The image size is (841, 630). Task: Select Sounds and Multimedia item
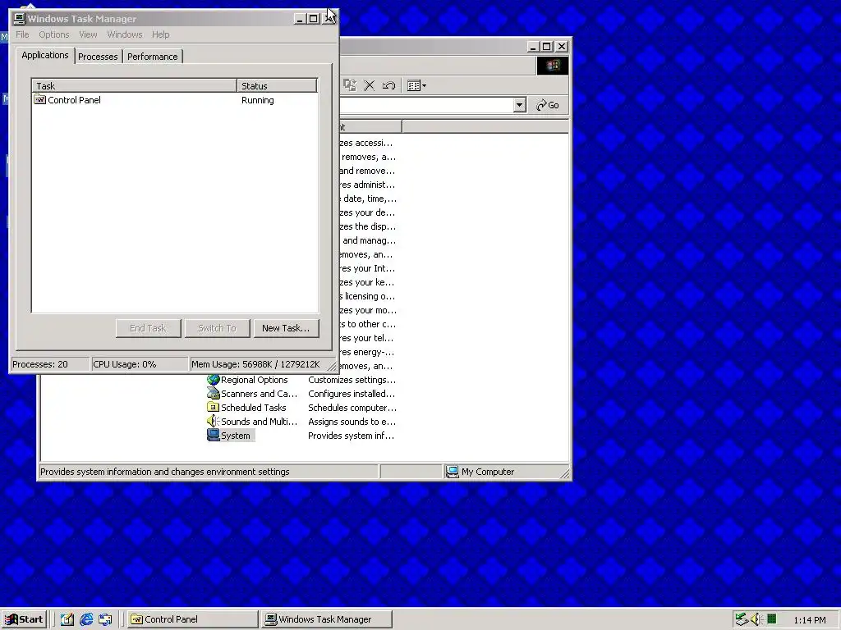pyautogui.click(x=252, y=422)
